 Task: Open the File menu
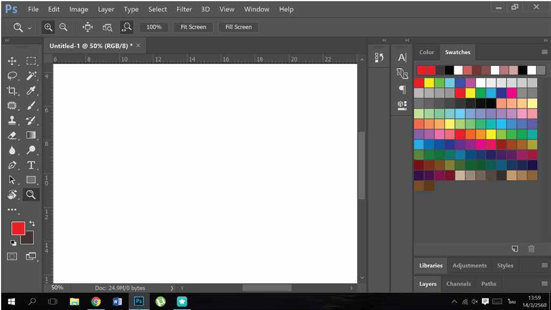click(x=33, y=10)
